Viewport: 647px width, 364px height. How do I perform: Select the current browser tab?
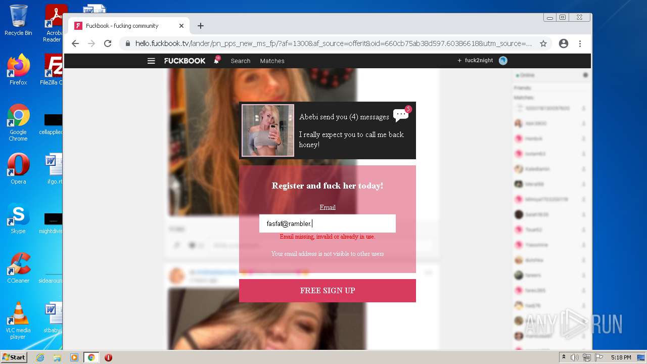(x=129, y=26)
